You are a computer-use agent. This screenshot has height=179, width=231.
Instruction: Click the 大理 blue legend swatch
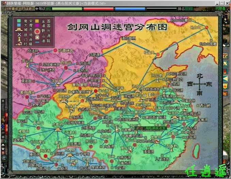coord(19,25)
